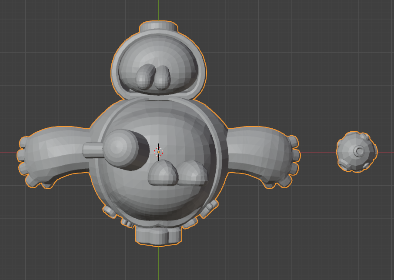Viewport: 394px width, 280px height.
Task: Click the right half-dome bump on the body
Action: click(x=192, y=173)
